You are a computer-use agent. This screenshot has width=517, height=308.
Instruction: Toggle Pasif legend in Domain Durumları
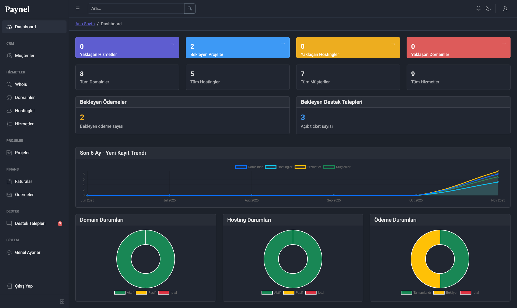146,293
